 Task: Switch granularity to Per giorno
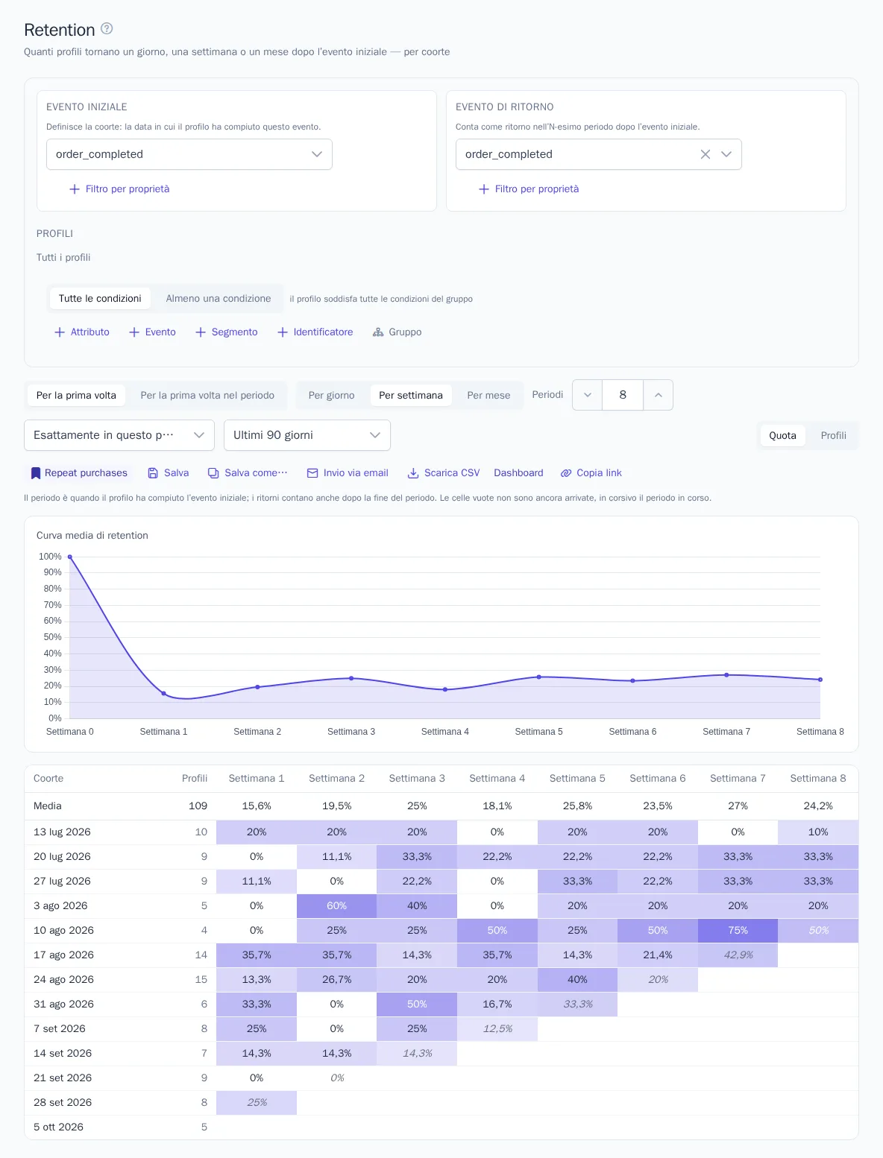click(331, 396)
